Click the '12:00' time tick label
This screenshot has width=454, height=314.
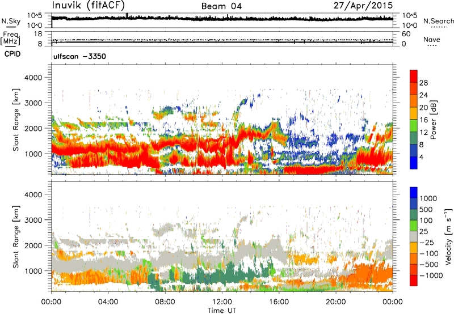click(x=222, y=302)
